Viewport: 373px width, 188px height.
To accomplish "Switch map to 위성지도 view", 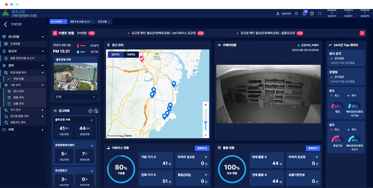I will [131, 55].
